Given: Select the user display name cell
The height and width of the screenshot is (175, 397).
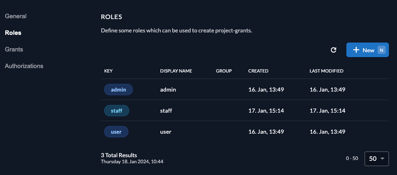Looking at the screenshot, I should click(166, 132).
